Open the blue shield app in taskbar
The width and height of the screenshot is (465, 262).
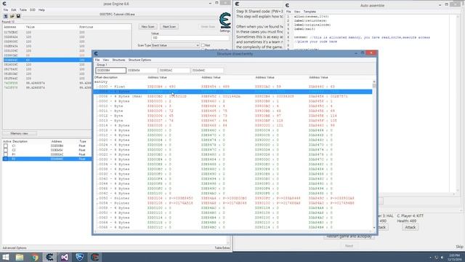(x=79, y=257)
